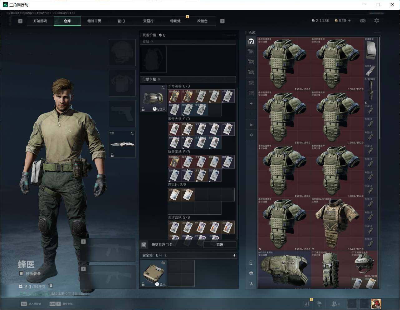Click the 航天基地: 9/9 label
This screenshot has width=400, height=310.
179,152
